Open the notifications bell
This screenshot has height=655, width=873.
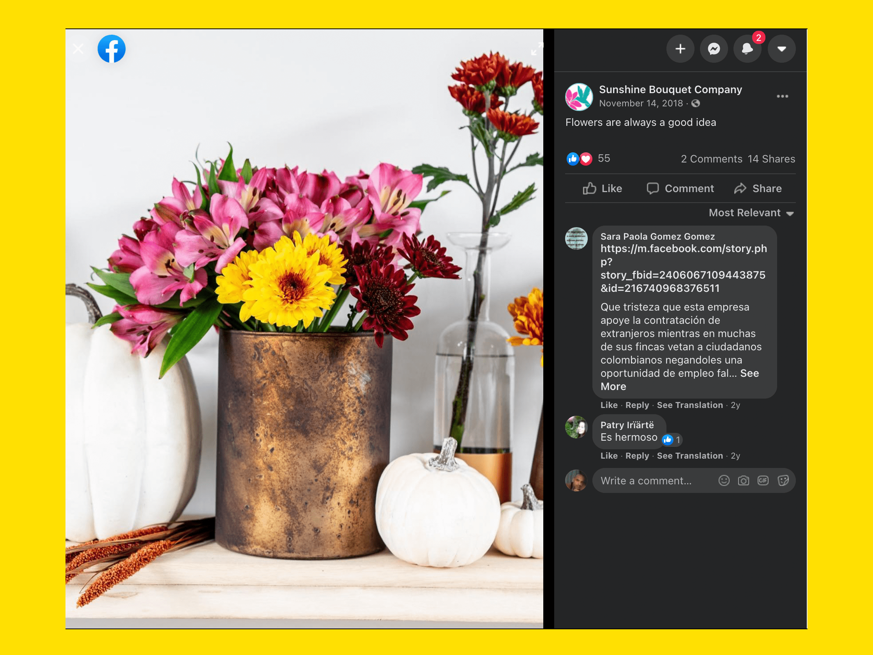[x=747, y=49]
